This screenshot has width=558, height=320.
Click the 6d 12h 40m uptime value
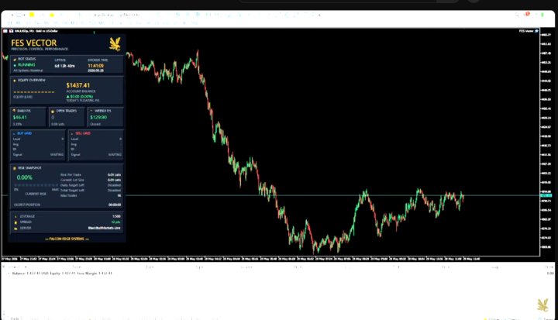point(64,66)
